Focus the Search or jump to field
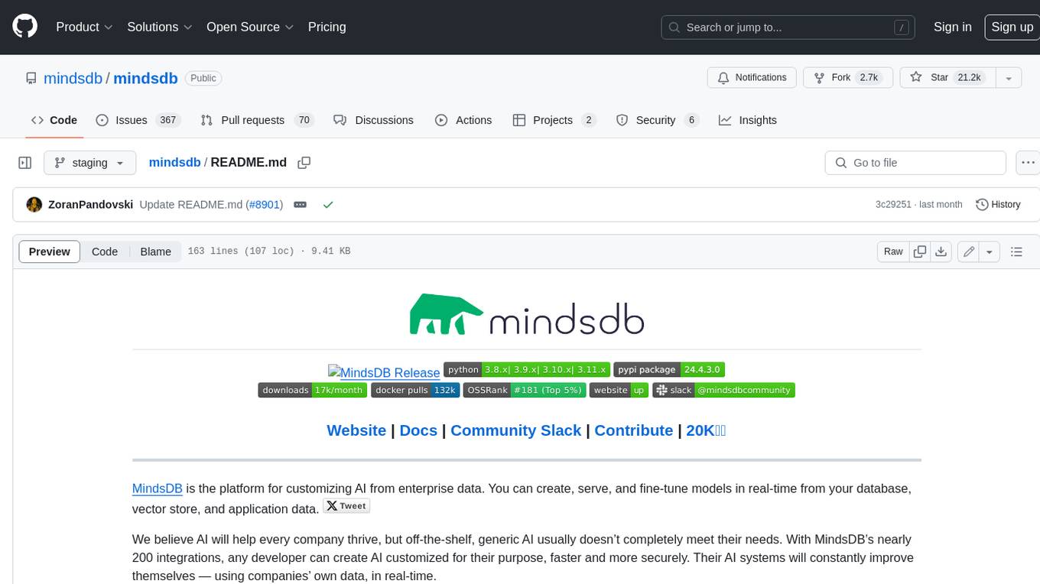This screenshot has height=584, width=1040. (x=788, y=27)
